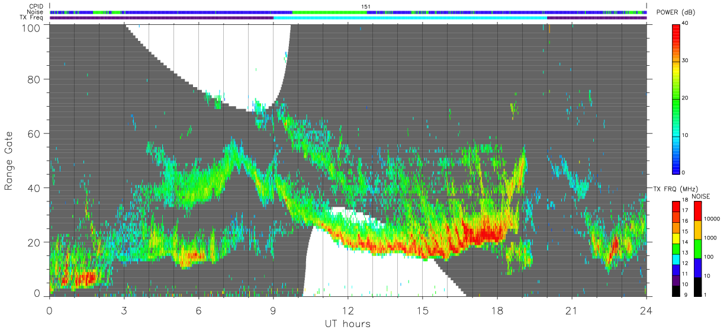Click the 10000 label on NOISE legend
The height and width of the screenshot is (336, 727).
click(712, 219)
